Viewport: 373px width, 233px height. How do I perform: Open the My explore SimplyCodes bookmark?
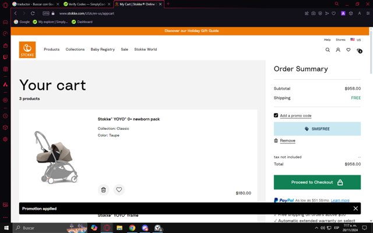click(51, 22)
